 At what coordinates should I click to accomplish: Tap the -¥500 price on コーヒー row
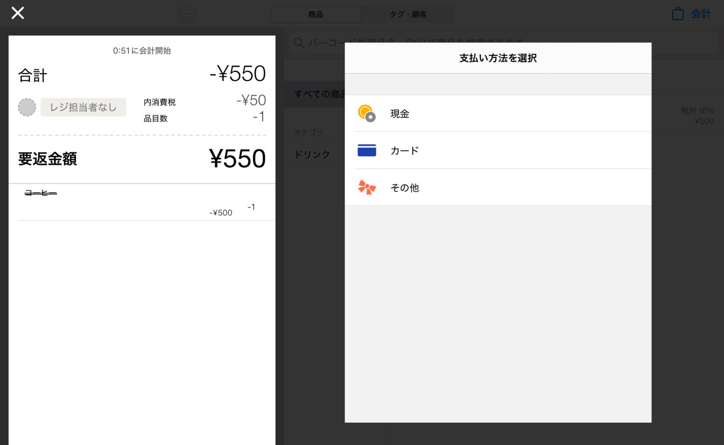[x=221, y=213]
